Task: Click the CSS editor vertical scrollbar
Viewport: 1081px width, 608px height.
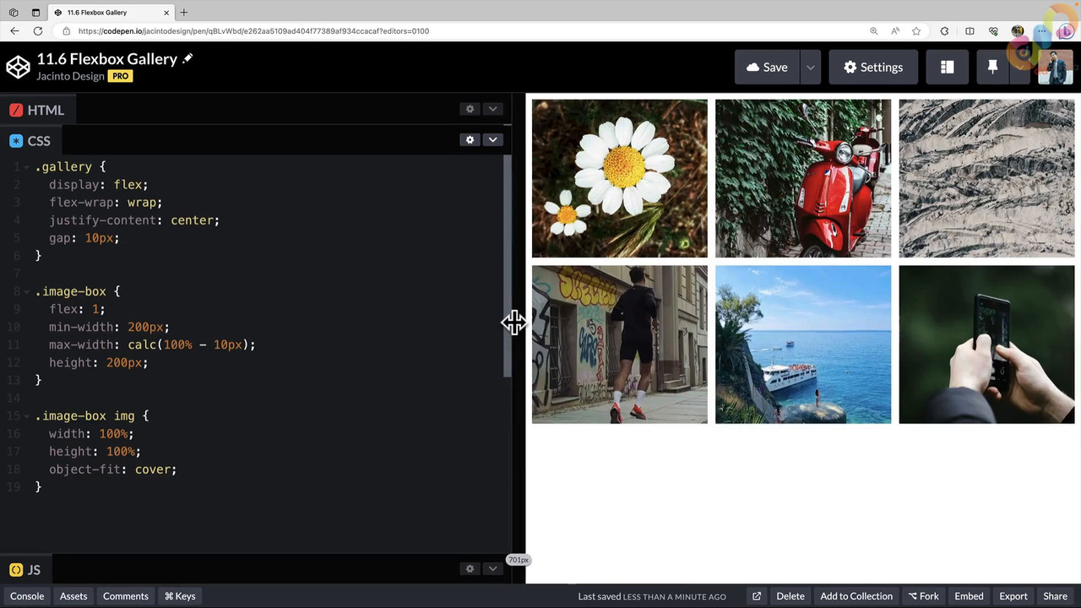Action: pyautogui.click(x=508, y=266)
